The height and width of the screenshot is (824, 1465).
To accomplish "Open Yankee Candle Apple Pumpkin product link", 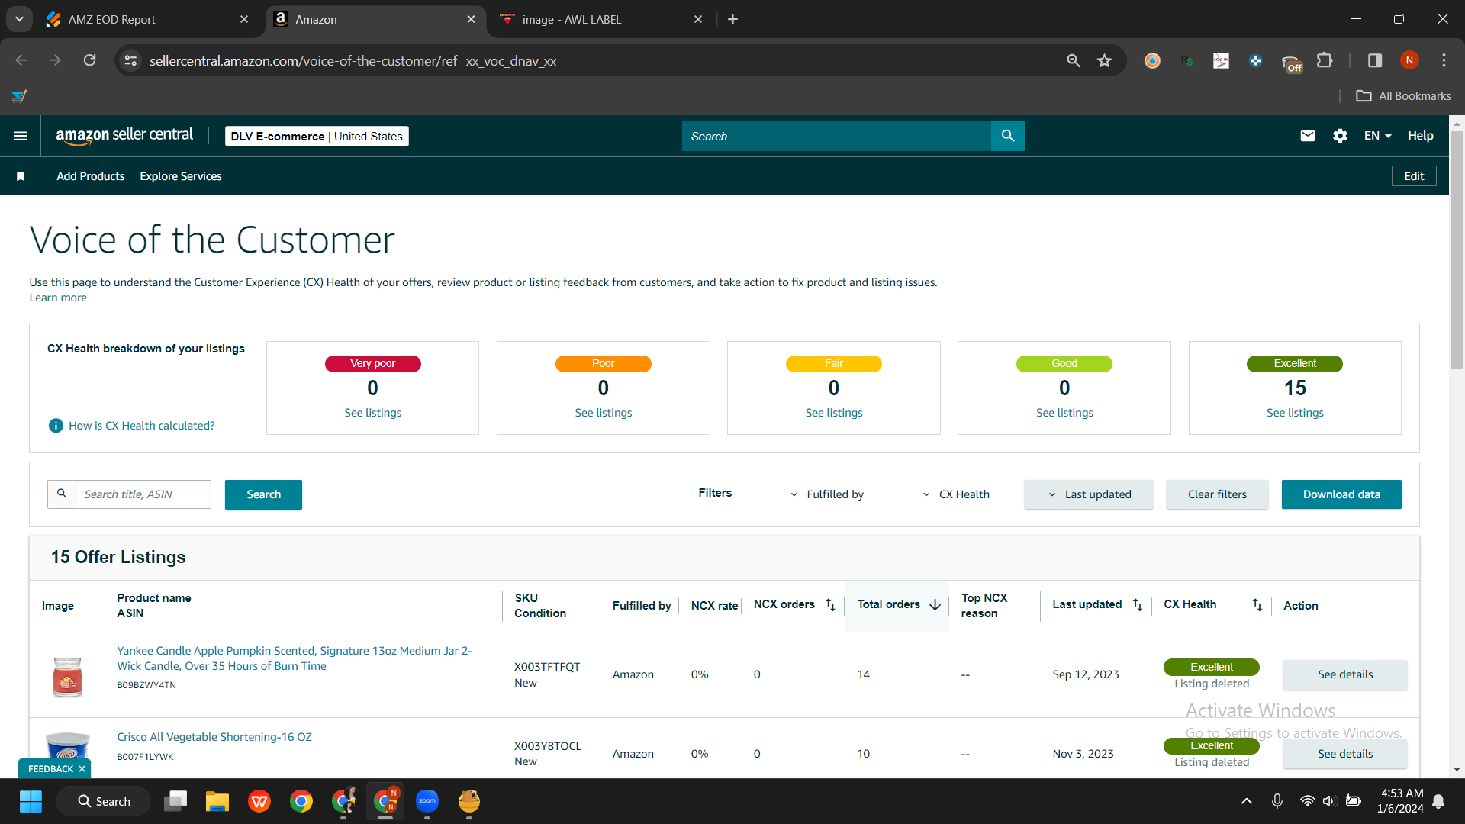I will 295,658.
